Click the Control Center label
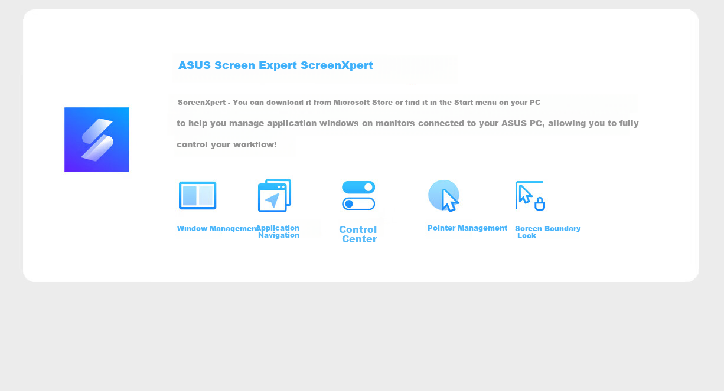 tap(358, 234)
